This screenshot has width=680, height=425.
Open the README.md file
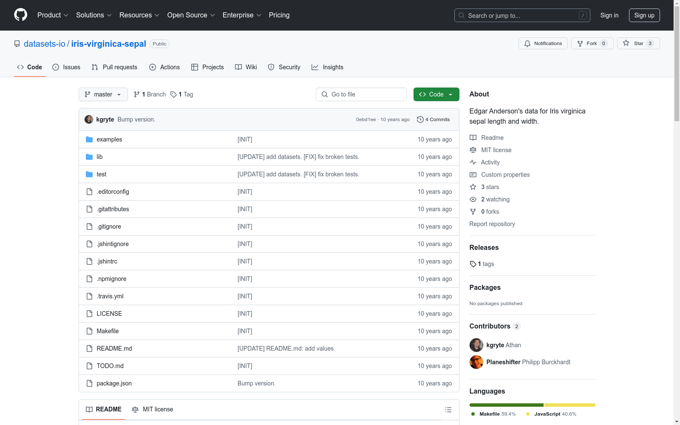(x=114, y=348)
